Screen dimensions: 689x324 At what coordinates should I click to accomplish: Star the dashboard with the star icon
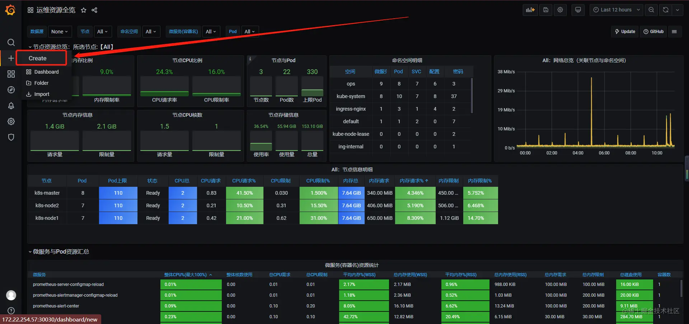click(x=84, y=10)
